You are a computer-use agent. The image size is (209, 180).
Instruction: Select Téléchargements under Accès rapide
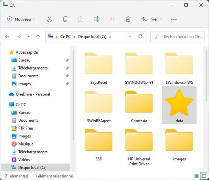coord(33,68)
